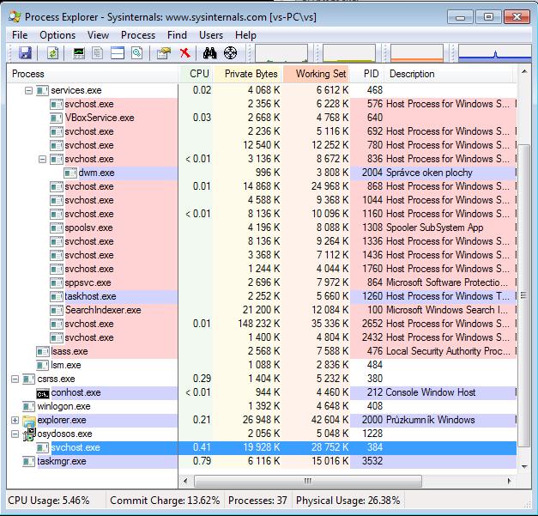Sort by Private Bytes column header
This screenshot has height=516, width=538.
[248, 74]
